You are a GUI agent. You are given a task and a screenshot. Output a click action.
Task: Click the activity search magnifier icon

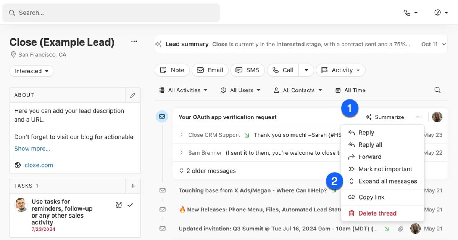(438, 90)
